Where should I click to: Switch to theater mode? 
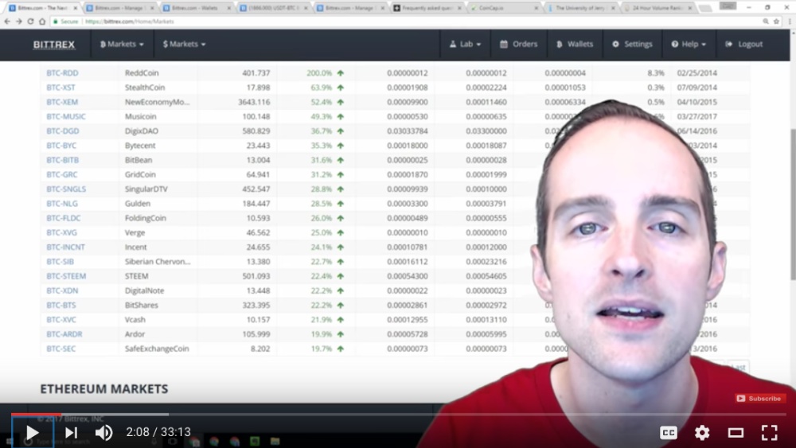[x=736, y=432]
